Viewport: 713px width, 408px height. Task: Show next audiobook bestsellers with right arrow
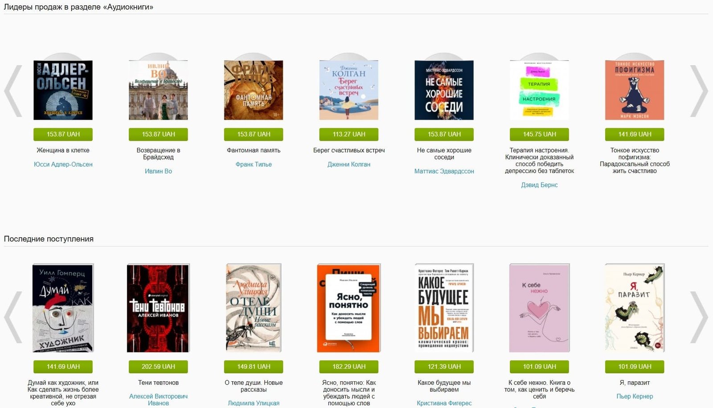pos(699,91)
